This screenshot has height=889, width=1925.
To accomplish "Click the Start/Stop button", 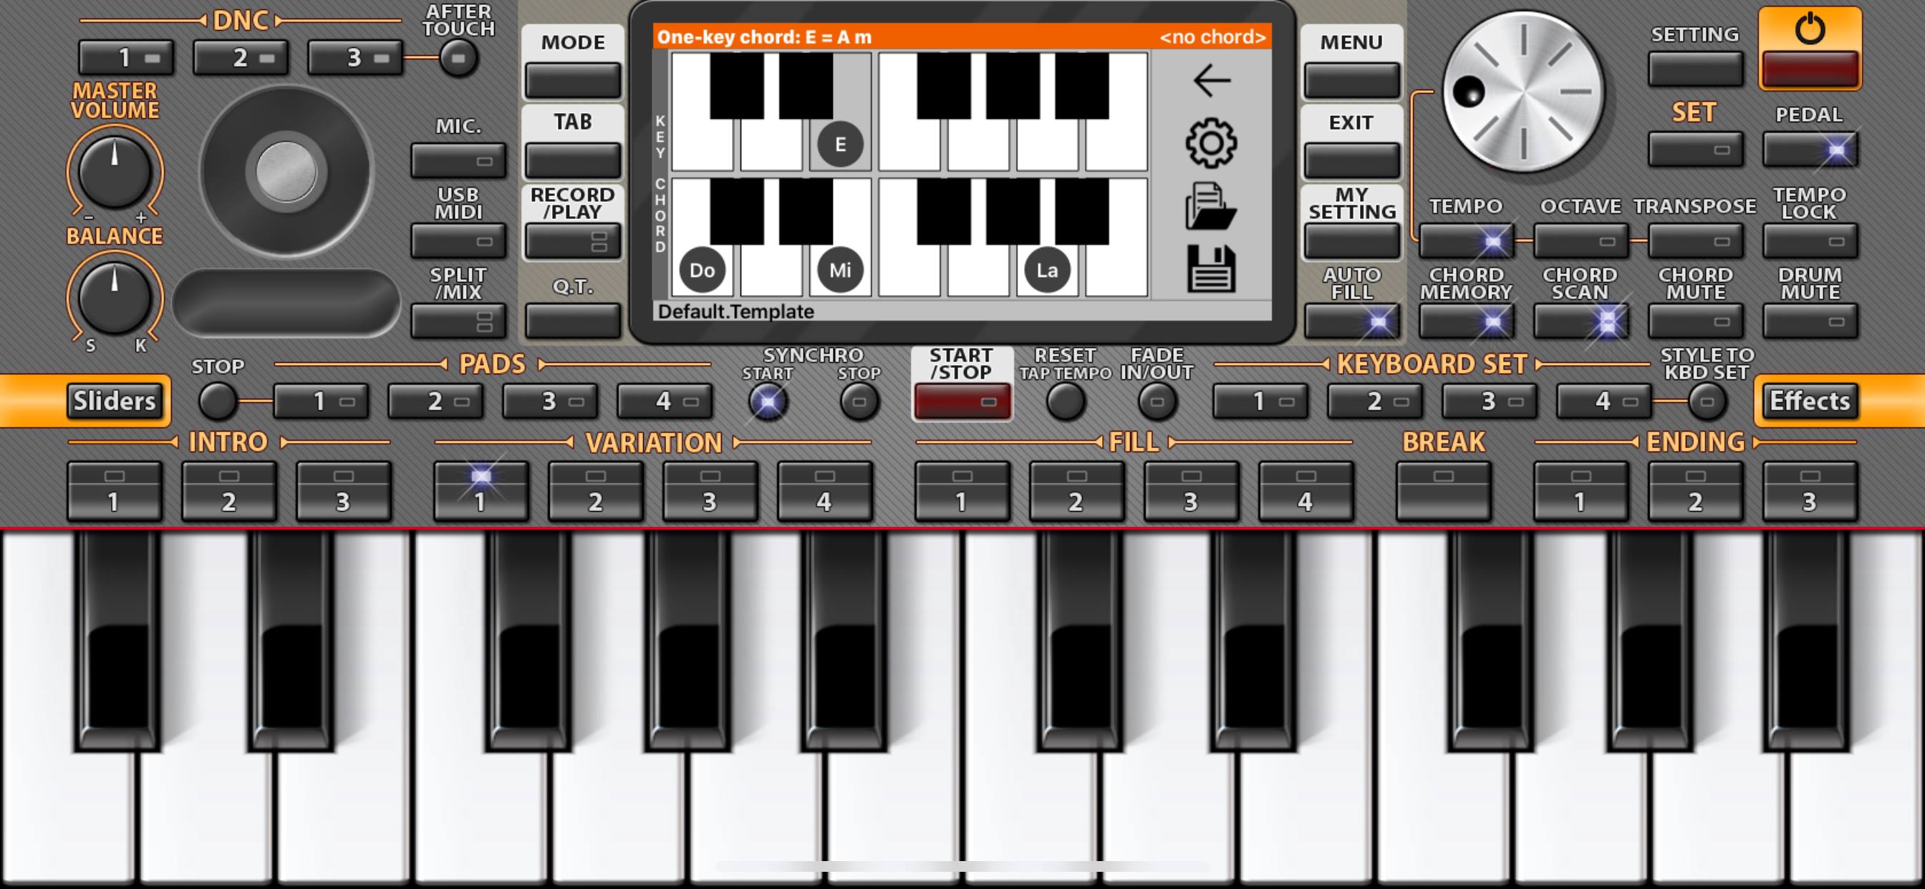I will tap(962, 402).
